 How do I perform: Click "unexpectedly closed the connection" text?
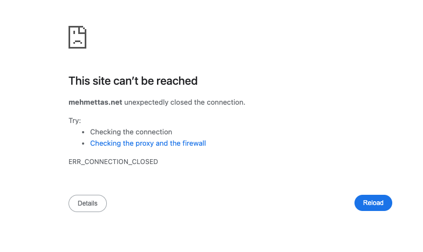[x=185, y=102]
